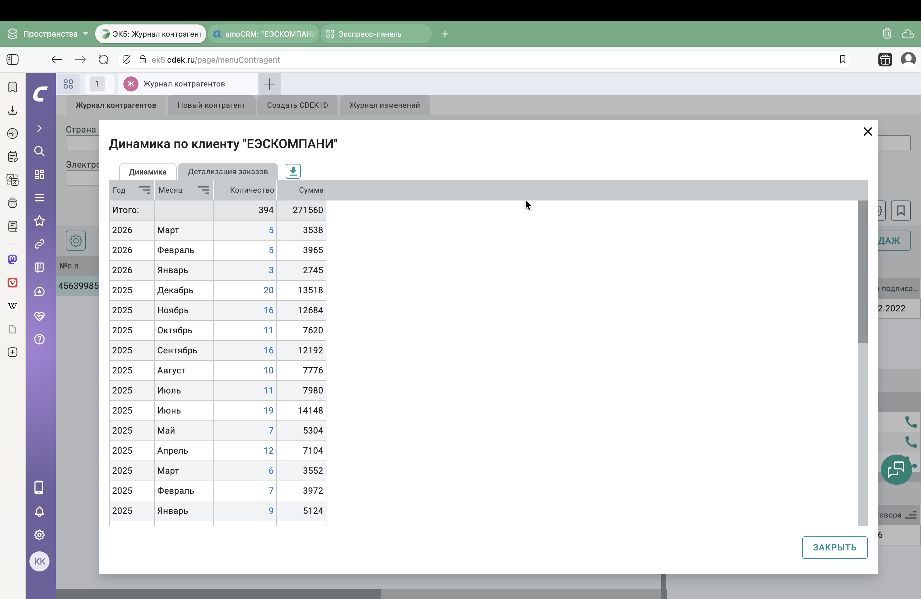921x599 pixels.
Task: Click the help question mark icon
Action: (x=39, y=339)
